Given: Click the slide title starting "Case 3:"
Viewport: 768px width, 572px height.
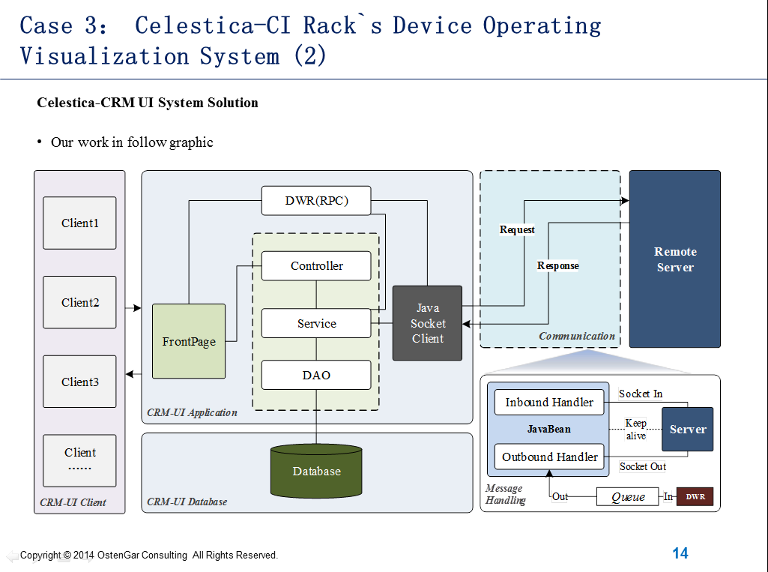Looking at the screenshot, I should 310,40.
